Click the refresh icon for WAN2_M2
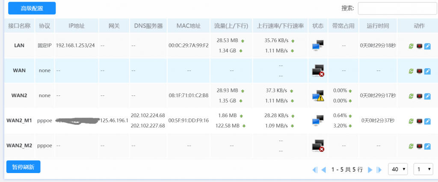438x182 pixels. click(411, 147)
